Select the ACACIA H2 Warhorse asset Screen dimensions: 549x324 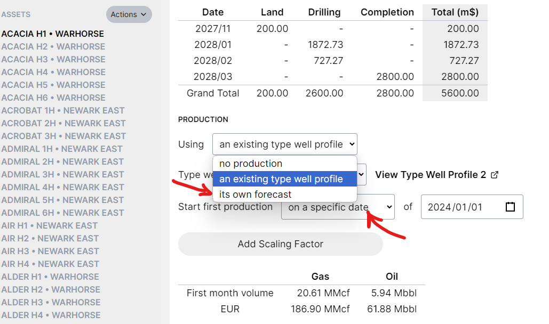coord(53,46)
